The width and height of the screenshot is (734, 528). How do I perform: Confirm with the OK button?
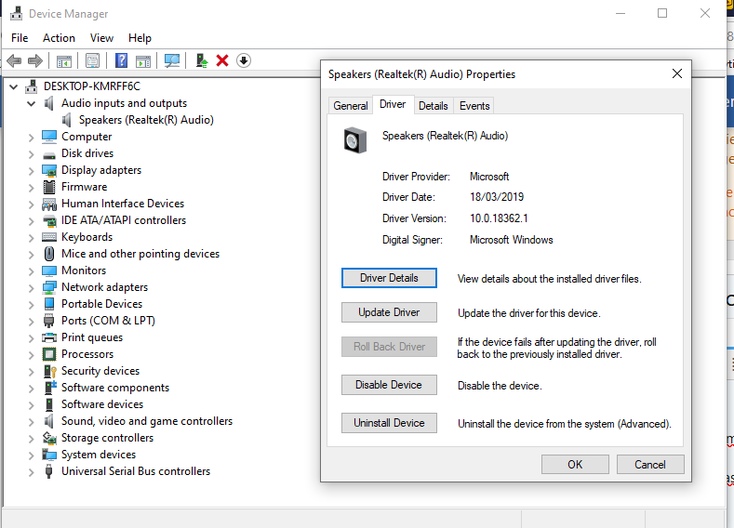tap(575, 465)
